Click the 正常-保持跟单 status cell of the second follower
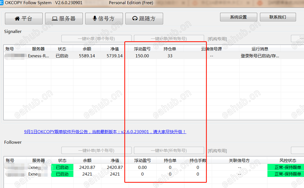 pyautogui.click(x=288, y=174)
